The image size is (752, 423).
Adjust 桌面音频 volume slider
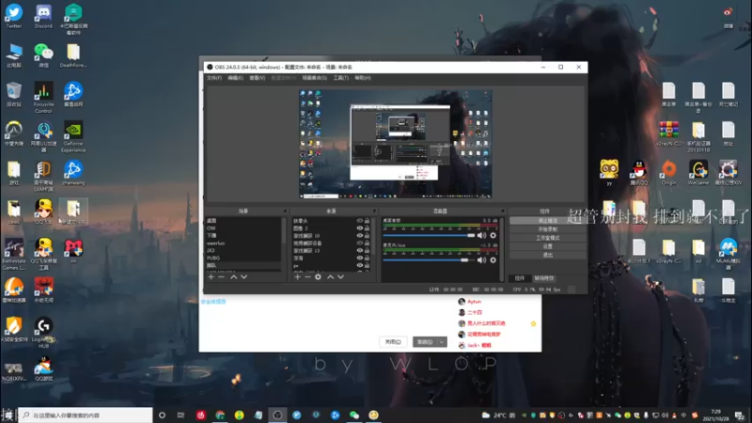429,236
